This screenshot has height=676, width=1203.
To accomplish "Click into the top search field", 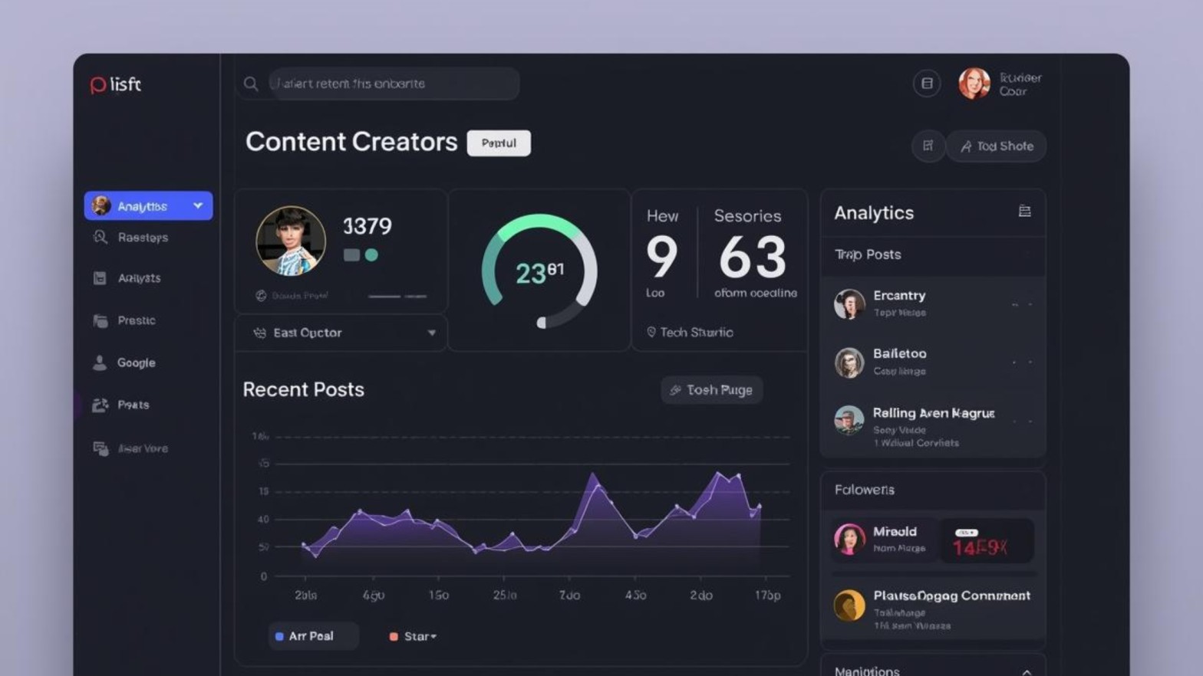I will 393,84.
